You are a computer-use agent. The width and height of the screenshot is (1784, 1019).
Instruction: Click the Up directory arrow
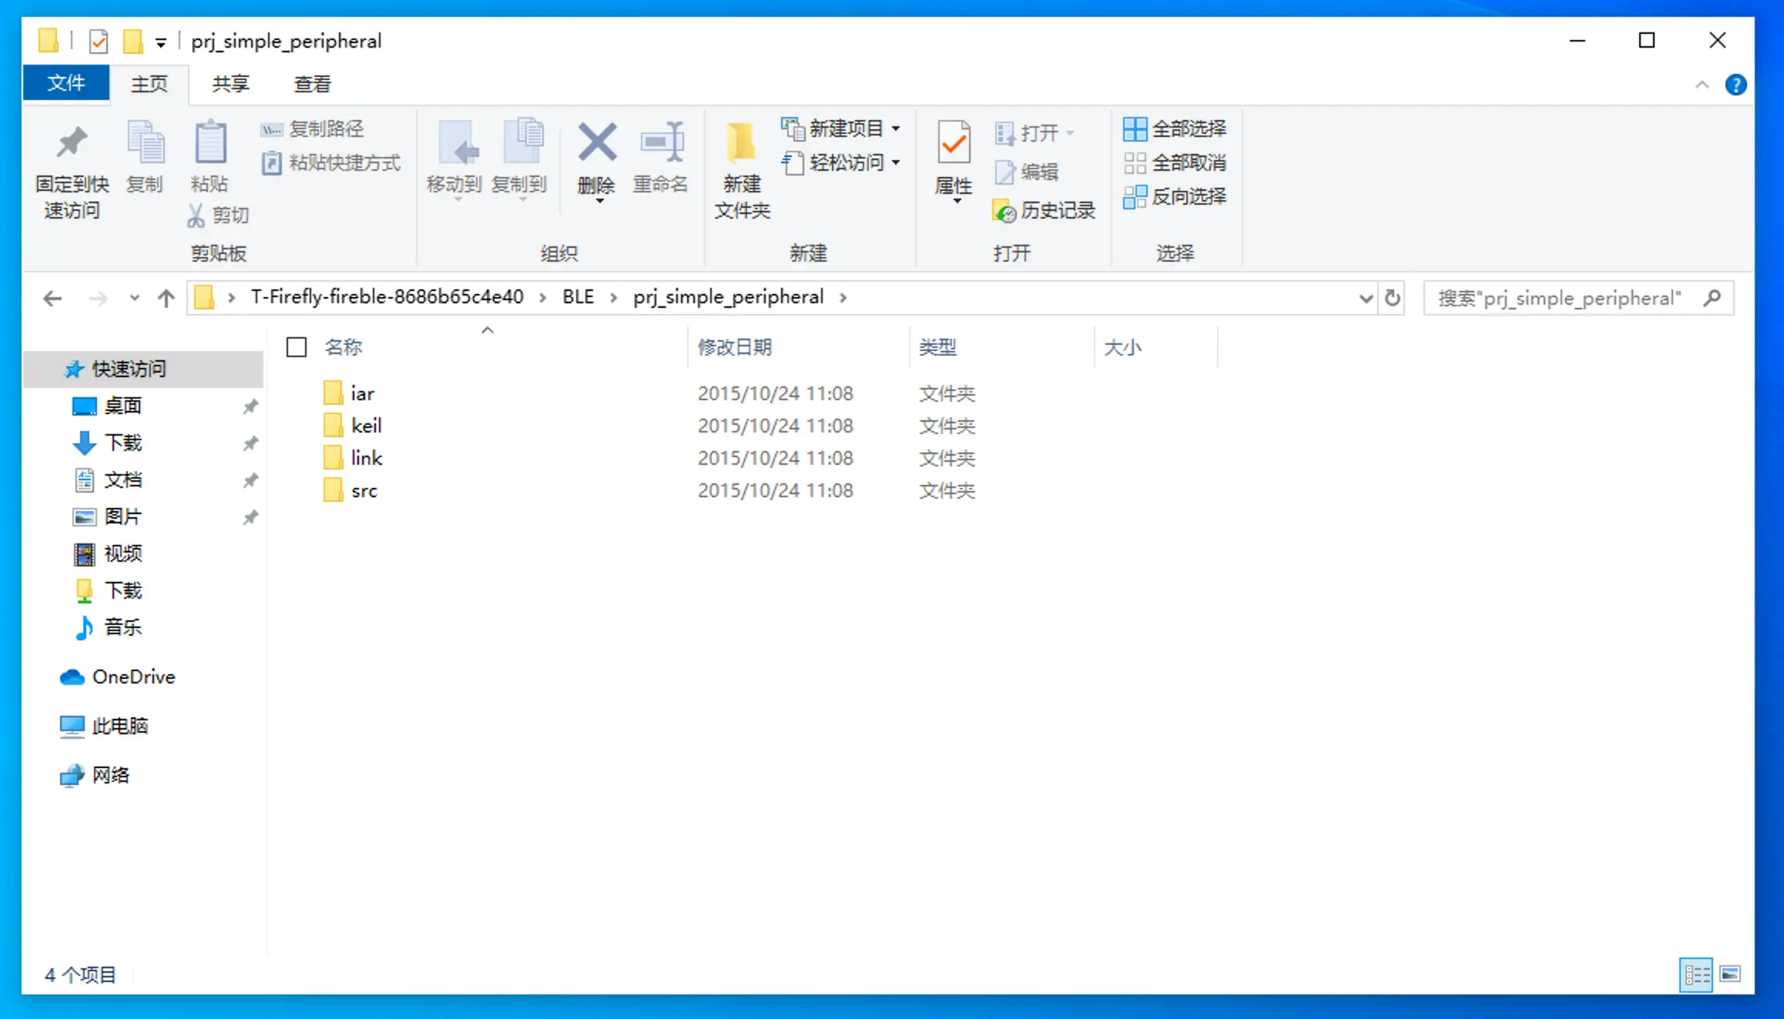click(166, 298)
